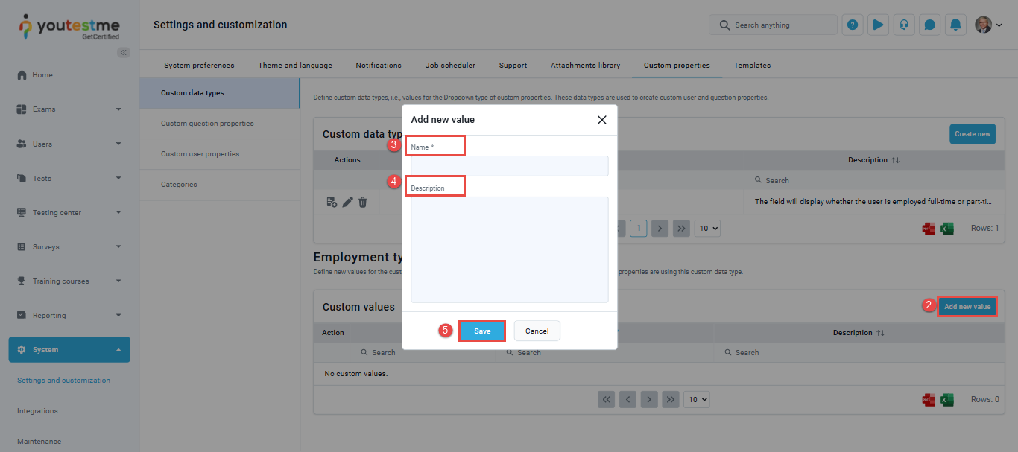Open the play video tutorials icon
1018x452 pixels.
click(878, 25)
